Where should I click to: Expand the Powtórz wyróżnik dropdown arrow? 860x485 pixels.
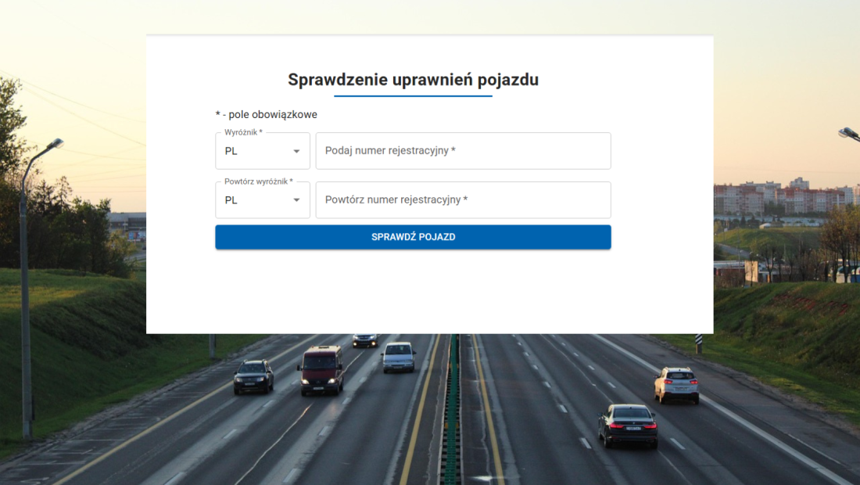click(x=296, y=200)
